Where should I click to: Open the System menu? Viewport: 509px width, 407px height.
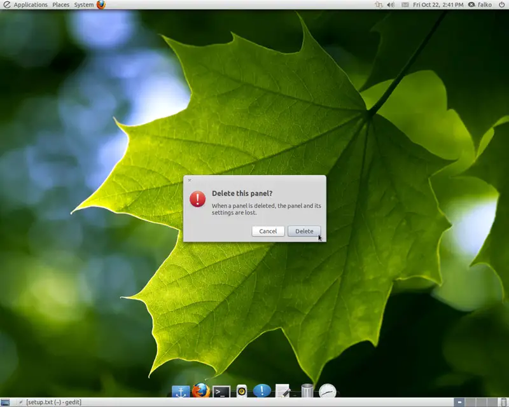click(84, 4)
